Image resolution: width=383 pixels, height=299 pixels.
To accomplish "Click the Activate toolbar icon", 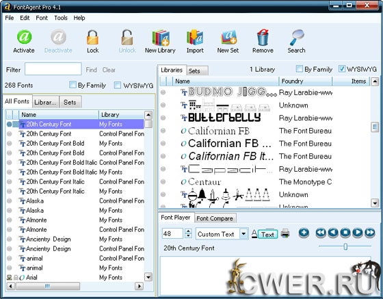I will click(x=24, y=37).
